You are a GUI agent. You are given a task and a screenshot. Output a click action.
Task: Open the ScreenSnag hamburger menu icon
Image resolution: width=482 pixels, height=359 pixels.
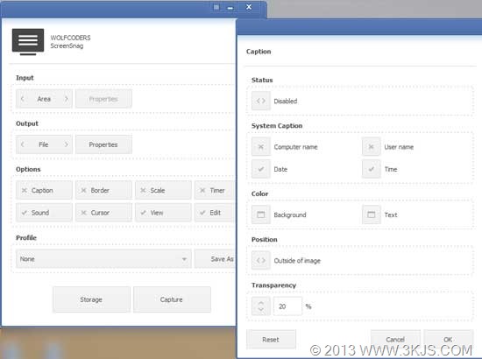(28, 41)
